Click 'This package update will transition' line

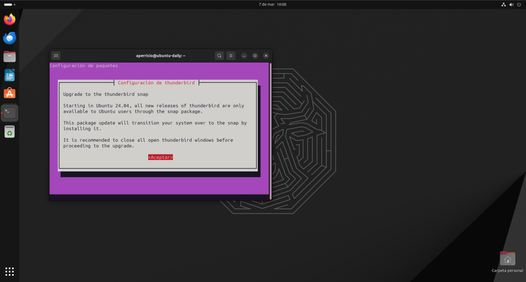155,123
